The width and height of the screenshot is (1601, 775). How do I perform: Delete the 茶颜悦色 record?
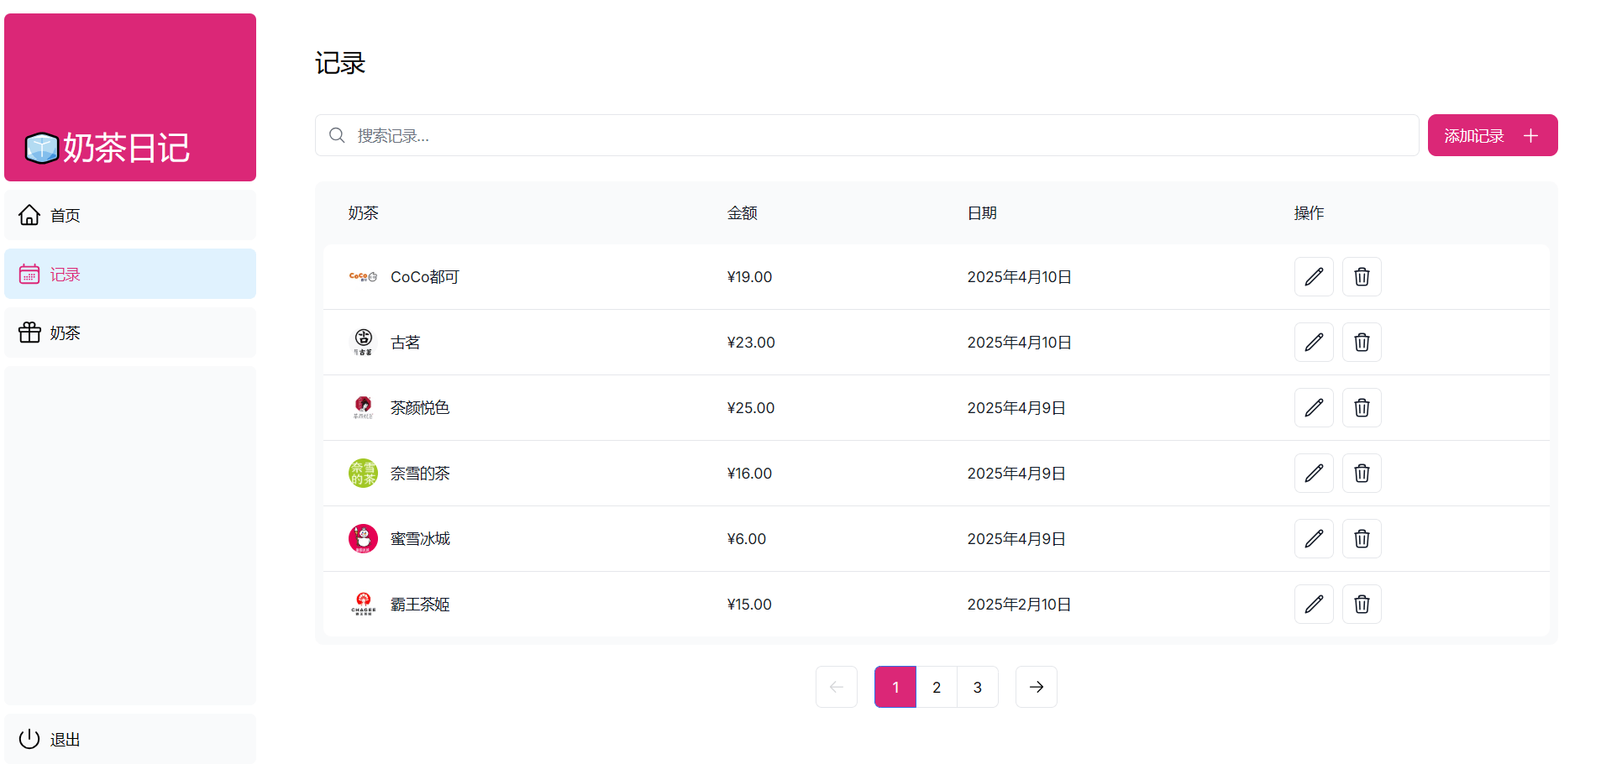[1362, 407]
